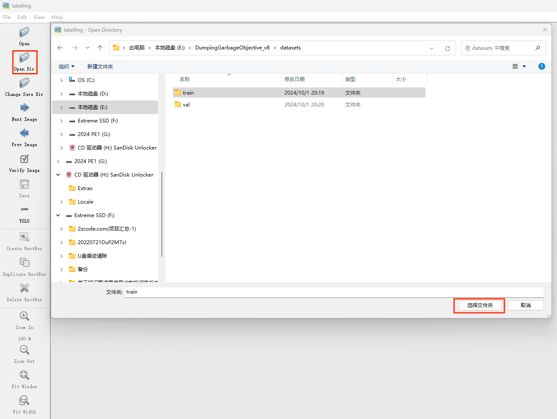Open the View menu

[39, 17]
